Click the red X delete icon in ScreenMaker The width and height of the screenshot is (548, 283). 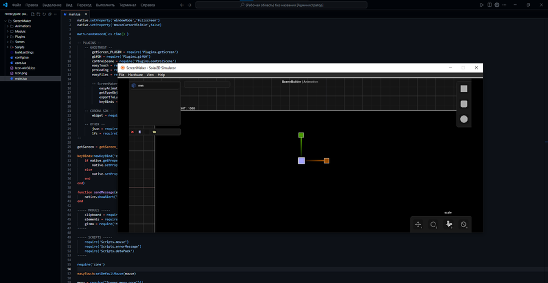133,132
